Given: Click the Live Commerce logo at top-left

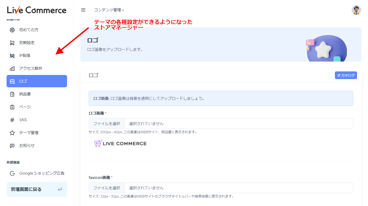Looking at the screenshot, I should tap(37, 10).
